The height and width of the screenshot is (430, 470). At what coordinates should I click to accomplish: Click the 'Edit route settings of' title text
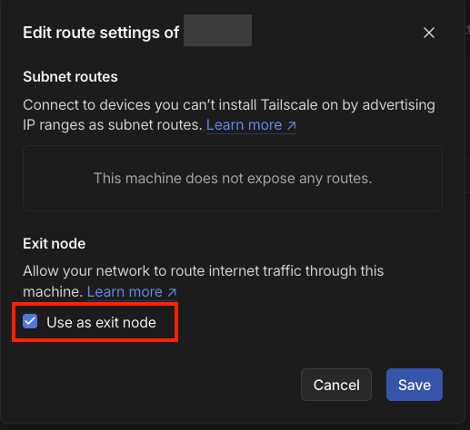tap(101, 33)
